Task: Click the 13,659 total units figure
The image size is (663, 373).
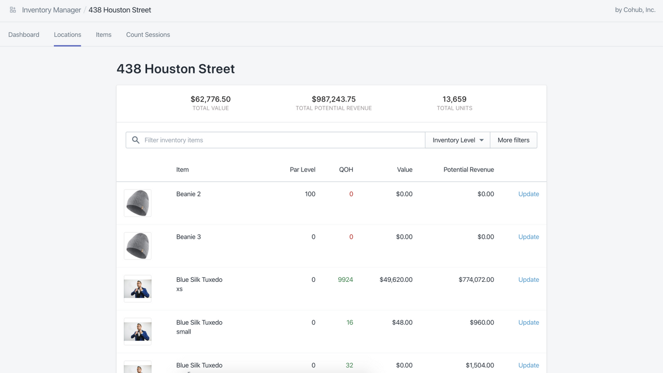Action: (454, 99)
